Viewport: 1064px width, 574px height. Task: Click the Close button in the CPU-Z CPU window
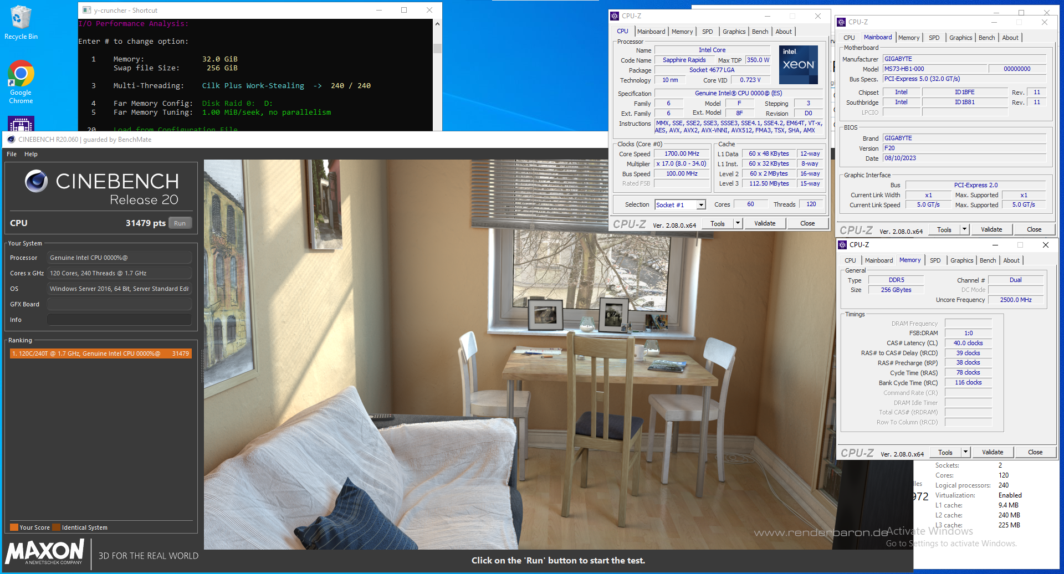(x=807, y=223)
